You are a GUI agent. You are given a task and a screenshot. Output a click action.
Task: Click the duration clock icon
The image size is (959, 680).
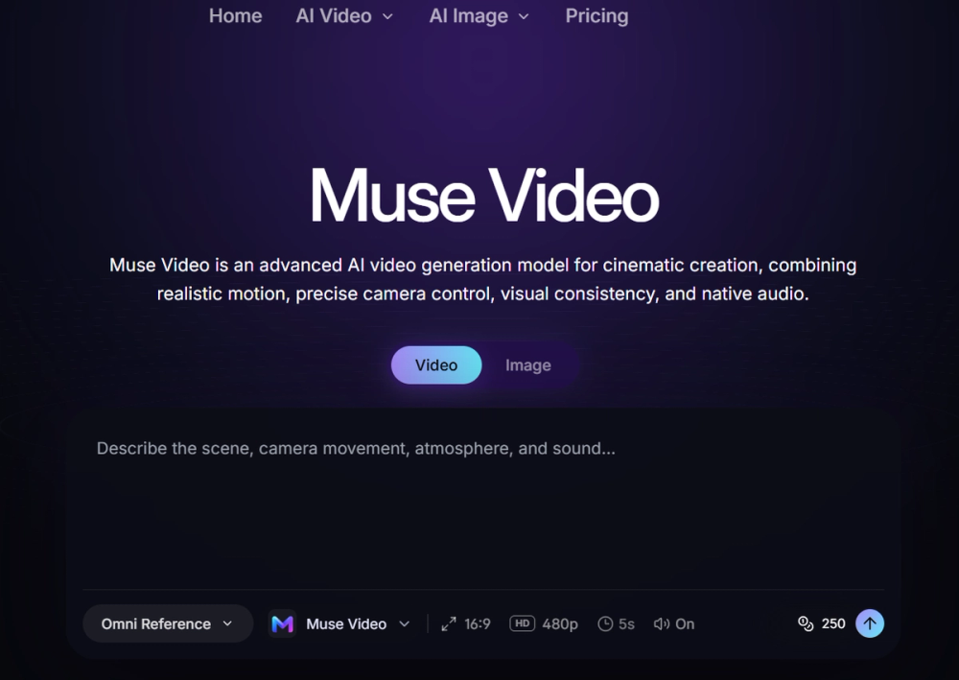[x=605, y=623]
